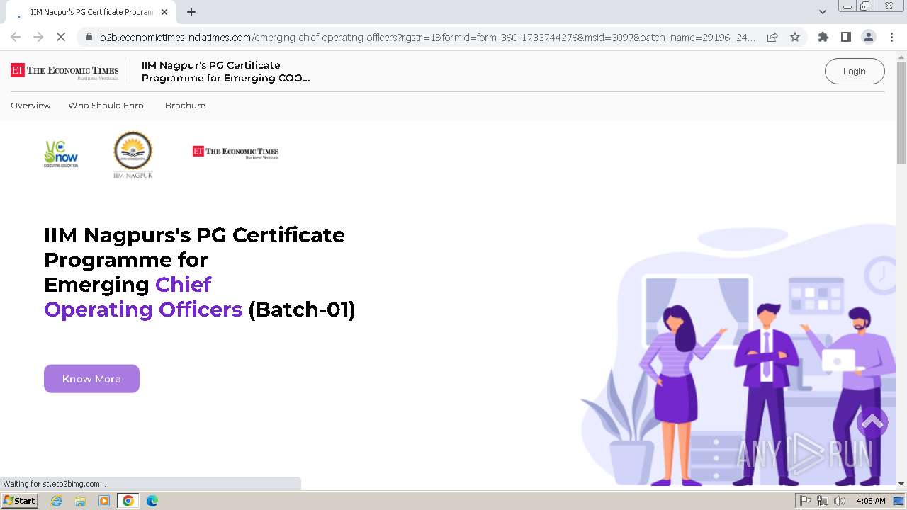
Task: Click the IIM Nagpur emblem logo
Action: point(133,154)
